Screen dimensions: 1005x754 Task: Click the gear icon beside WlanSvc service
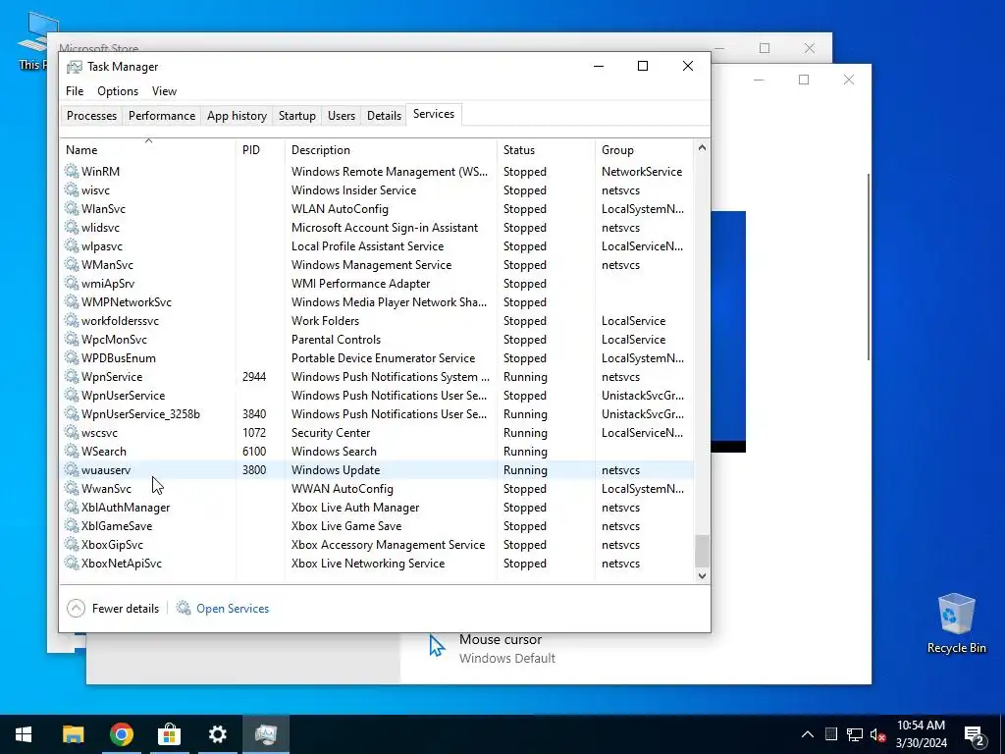tap(72, 208)
